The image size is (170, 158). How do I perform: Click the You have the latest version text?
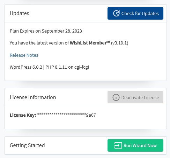pos(39,43)
